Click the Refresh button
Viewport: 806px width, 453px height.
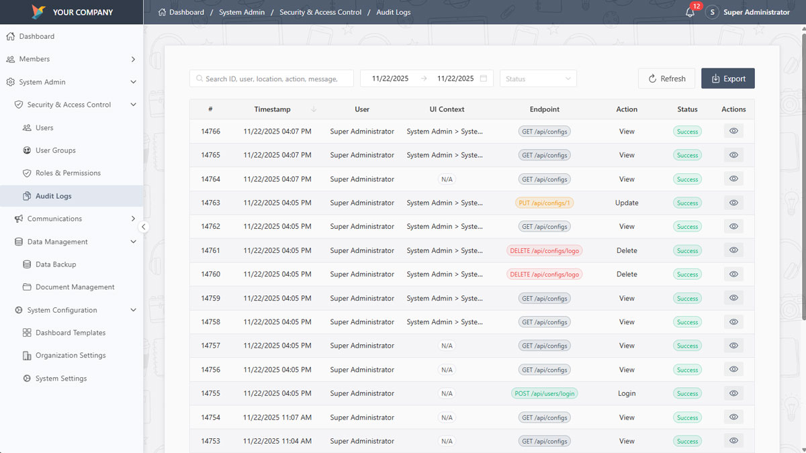[667, 79]
